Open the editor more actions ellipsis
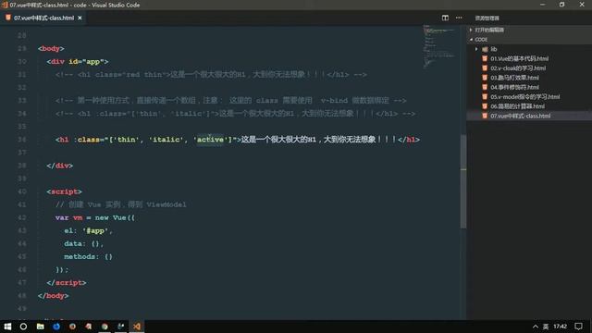The image size is (592, 333). 459,18
